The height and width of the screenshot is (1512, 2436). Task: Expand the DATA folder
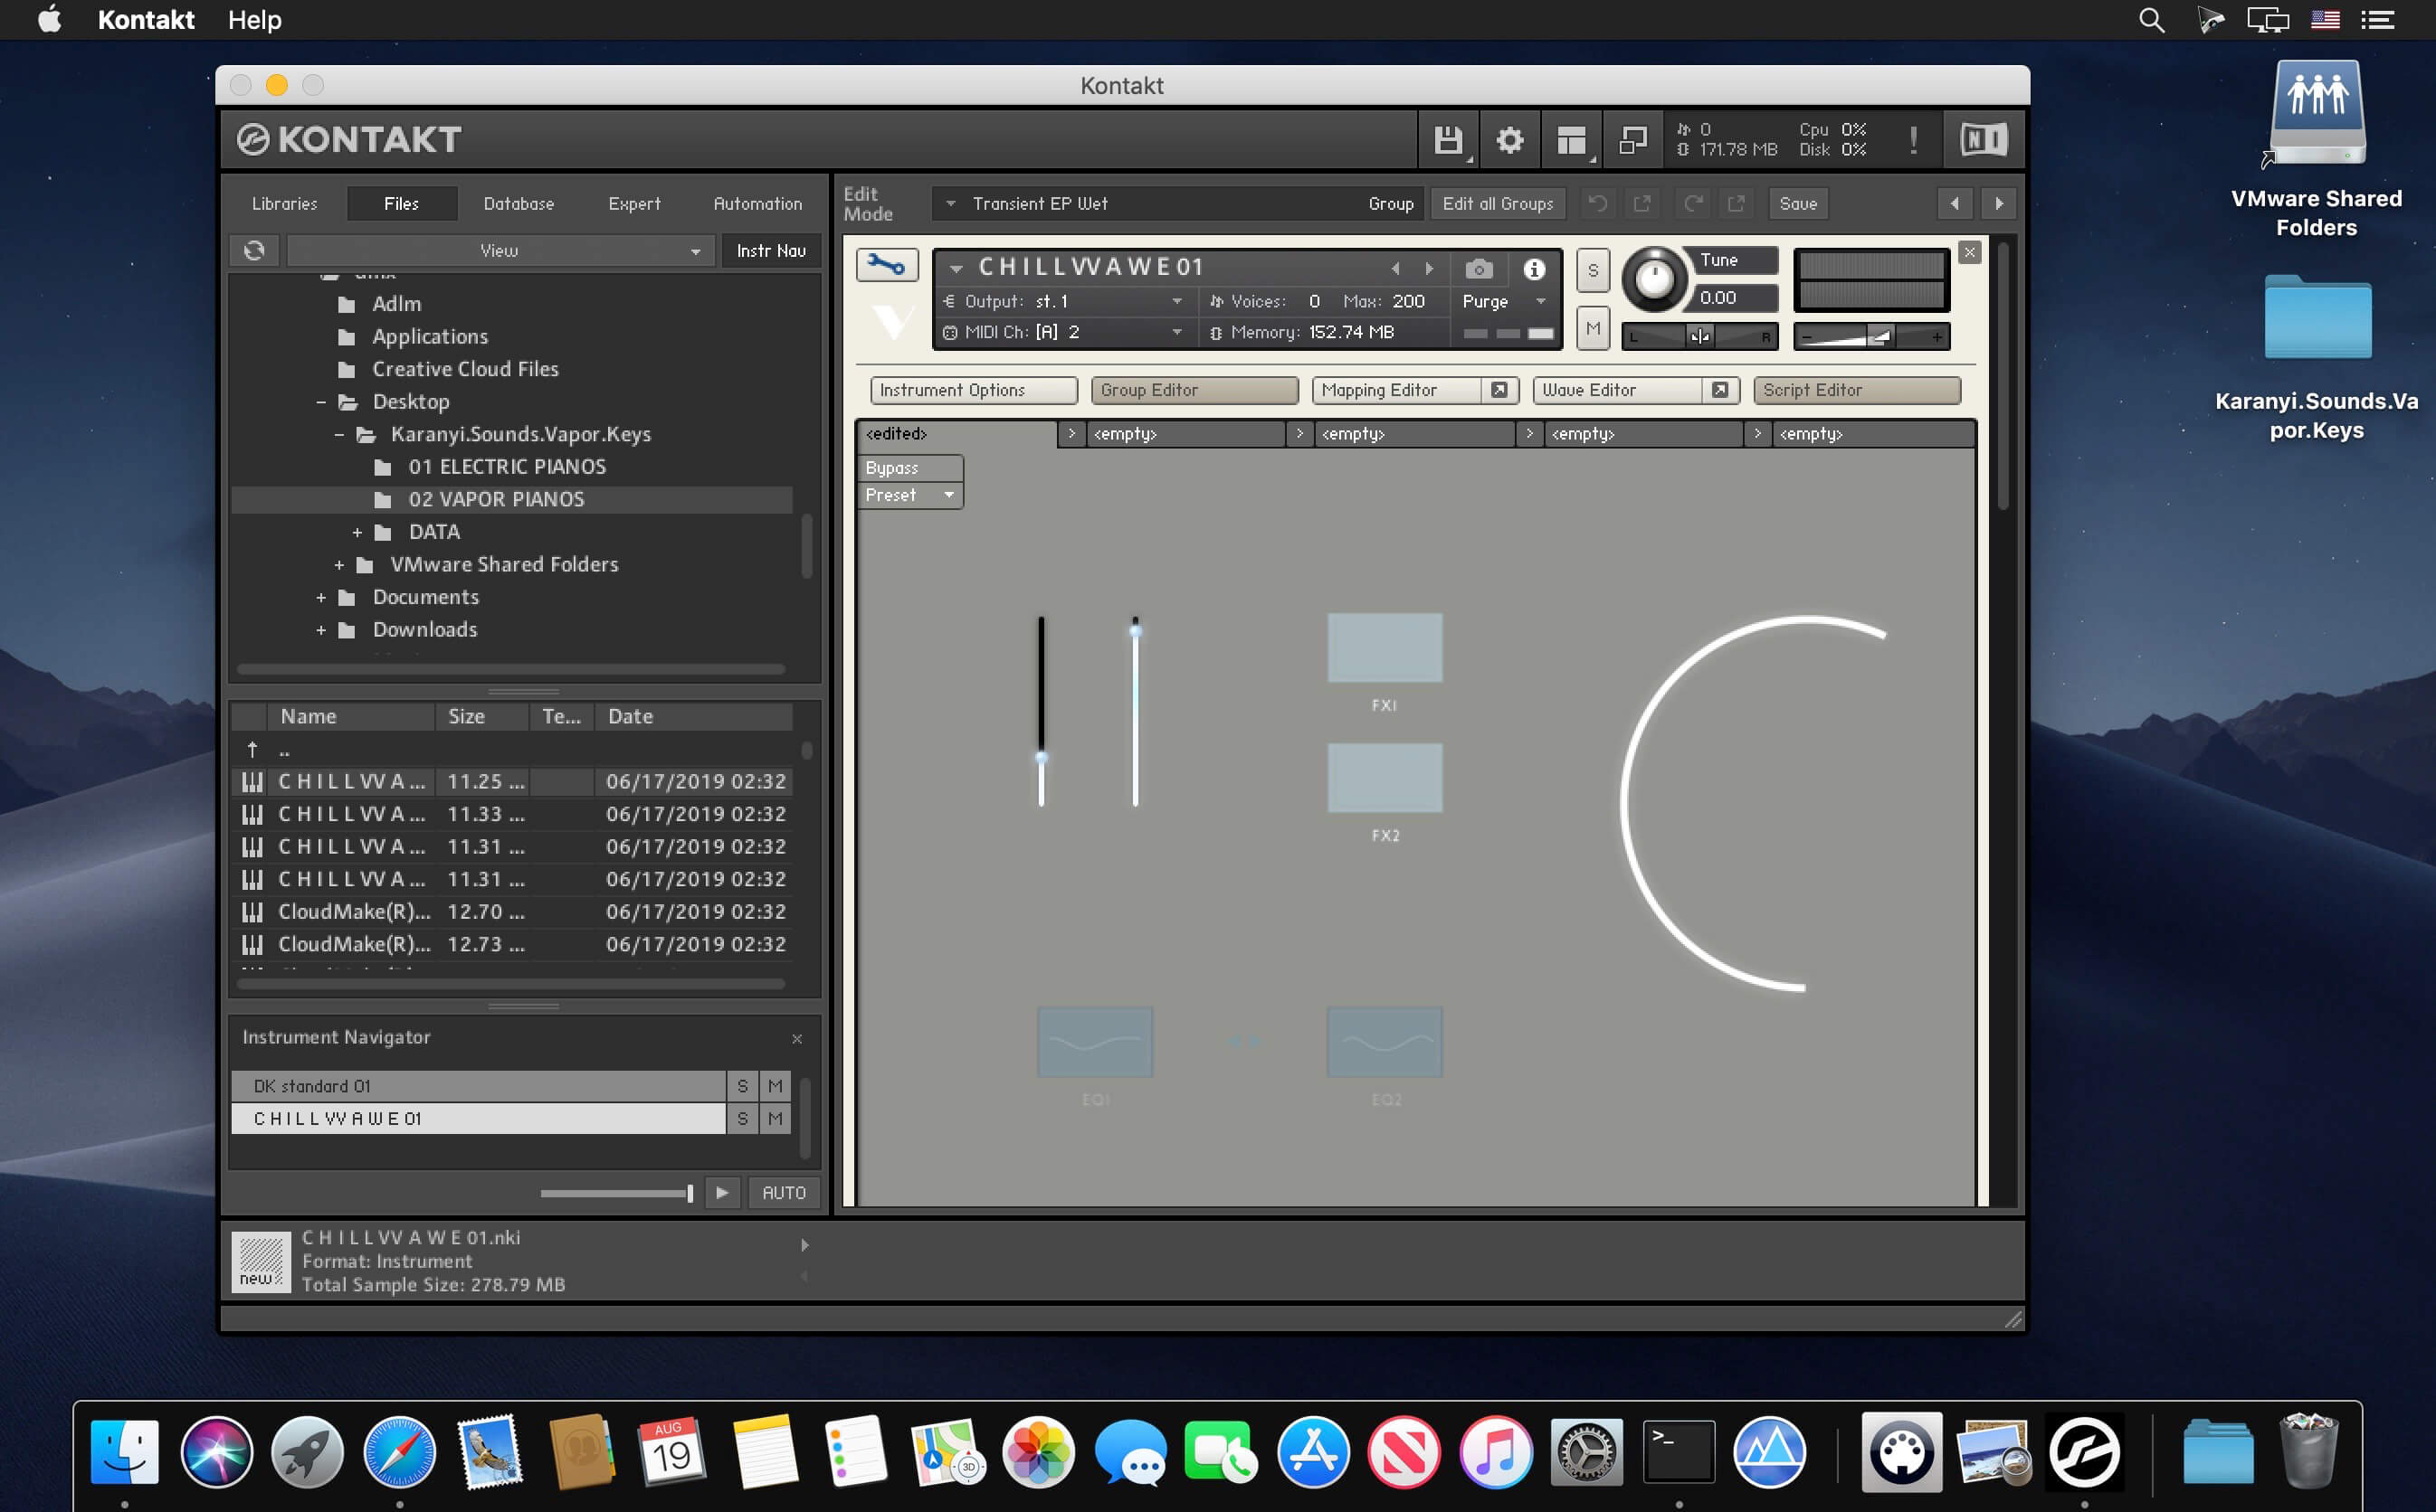pyautogui.click(x=357, y=532)
